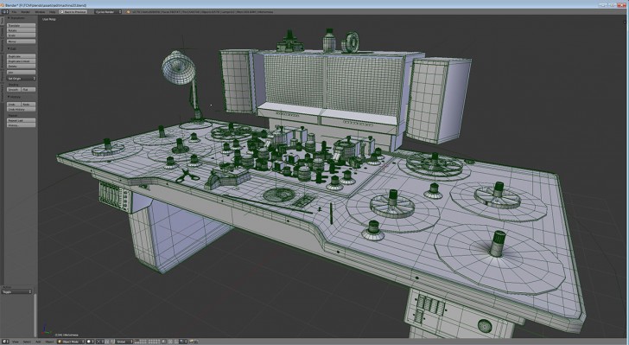Switch to the Grease Pencil tab
The height and width of the screenshot is (345, 629).
pyautogui.click(x=2, y=93)
